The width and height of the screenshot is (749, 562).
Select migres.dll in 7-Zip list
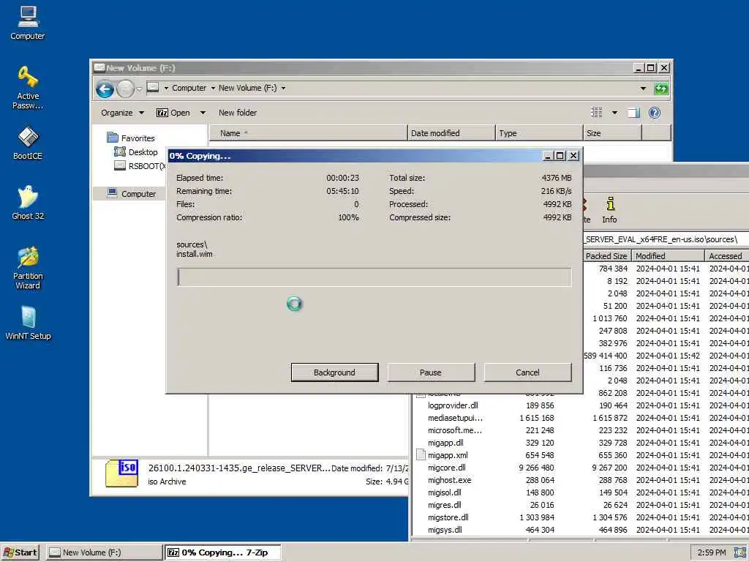(x=445, y=505)
